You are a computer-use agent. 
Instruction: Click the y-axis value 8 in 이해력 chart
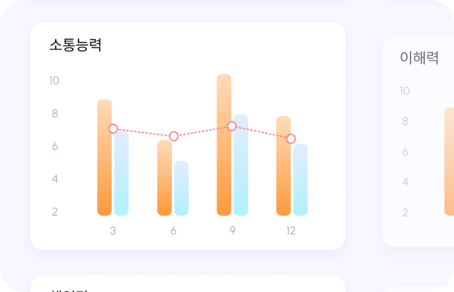405,121
